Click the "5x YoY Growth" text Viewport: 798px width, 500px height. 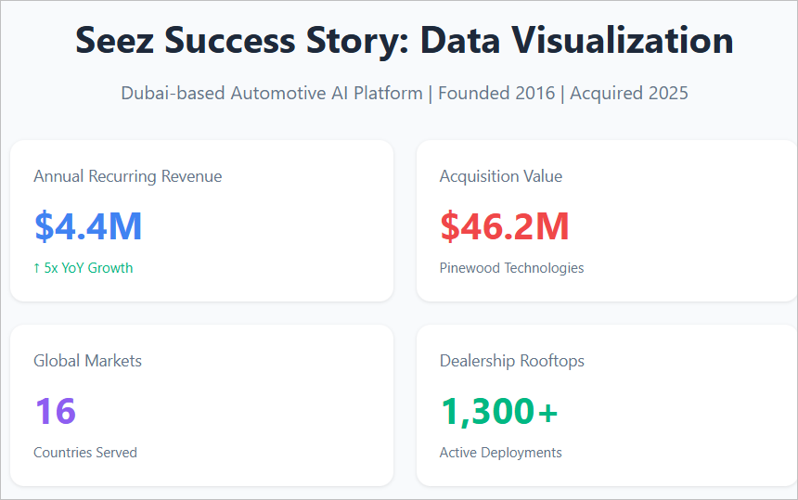pyautogui.click(x=89, y=268)
